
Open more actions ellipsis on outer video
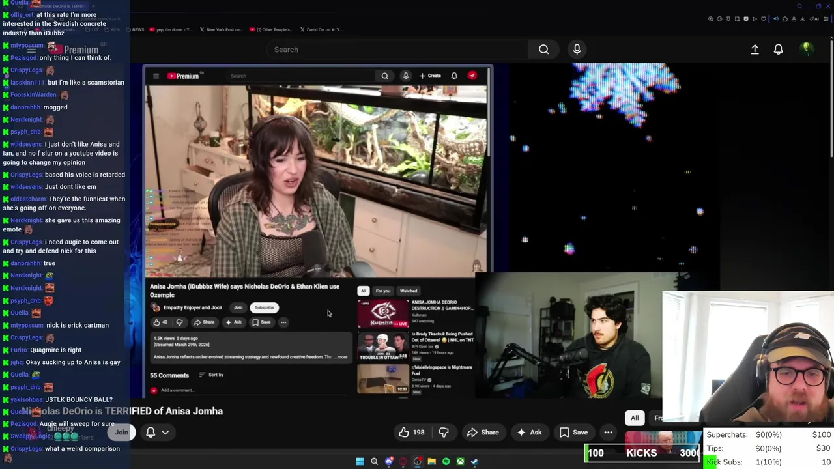[x=608, y=433]
